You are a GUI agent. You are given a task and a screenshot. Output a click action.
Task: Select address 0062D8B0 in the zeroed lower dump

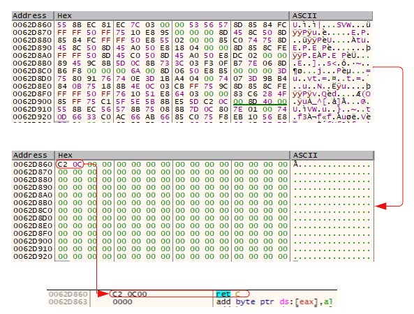pyautogui.click(x=33, y=202)
